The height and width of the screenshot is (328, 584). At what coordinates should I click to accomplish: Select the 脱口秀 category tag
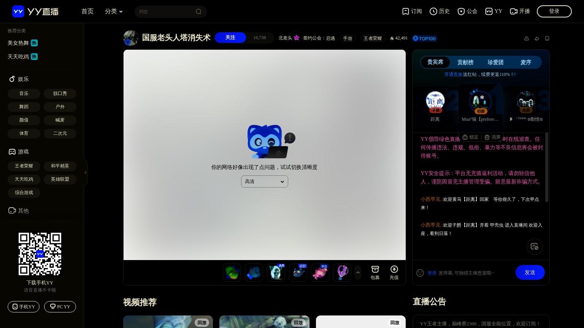point(60,93)
